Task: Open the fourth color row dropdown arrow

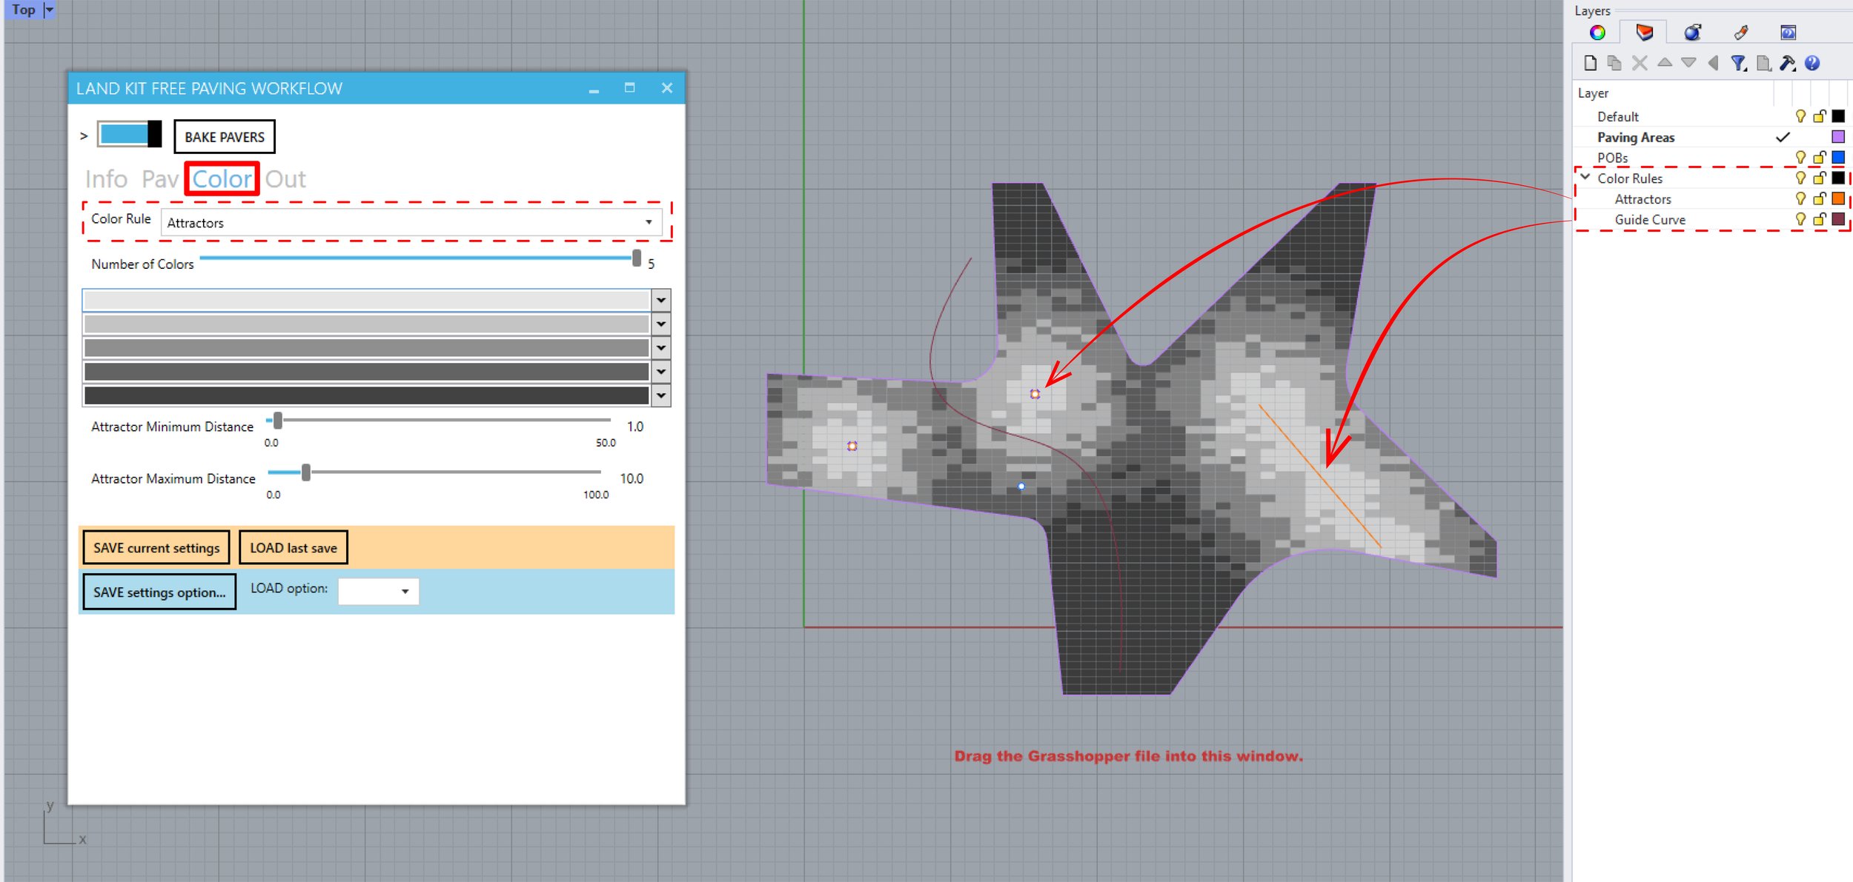Action: (x=661, y=371)
